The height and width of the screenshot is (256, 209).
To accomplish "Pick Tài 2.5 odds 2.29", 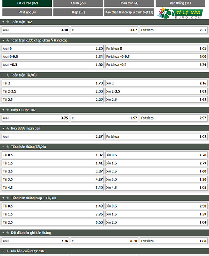I will [53, 100].
